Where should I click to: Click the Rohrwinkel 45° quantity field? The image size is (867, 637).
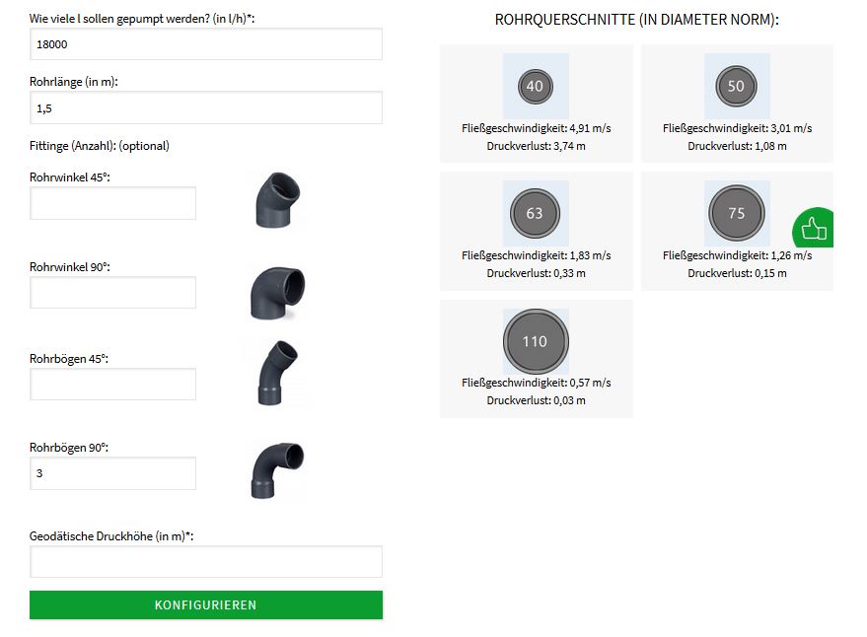tap(113, 203)
